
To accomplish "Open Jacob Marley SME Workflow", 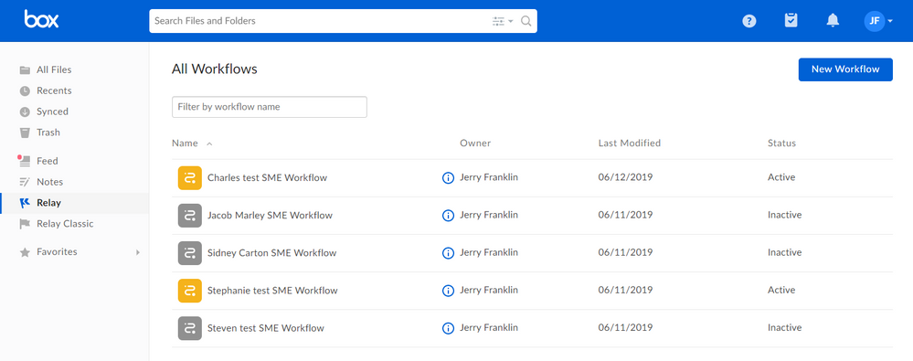I will coord(271,216).
